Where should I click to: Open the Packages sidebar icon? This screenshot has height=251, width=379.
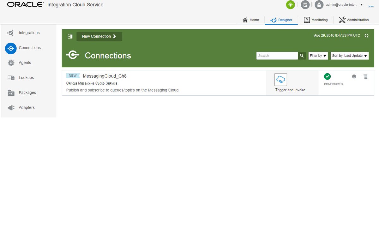[x=11, y=93]
